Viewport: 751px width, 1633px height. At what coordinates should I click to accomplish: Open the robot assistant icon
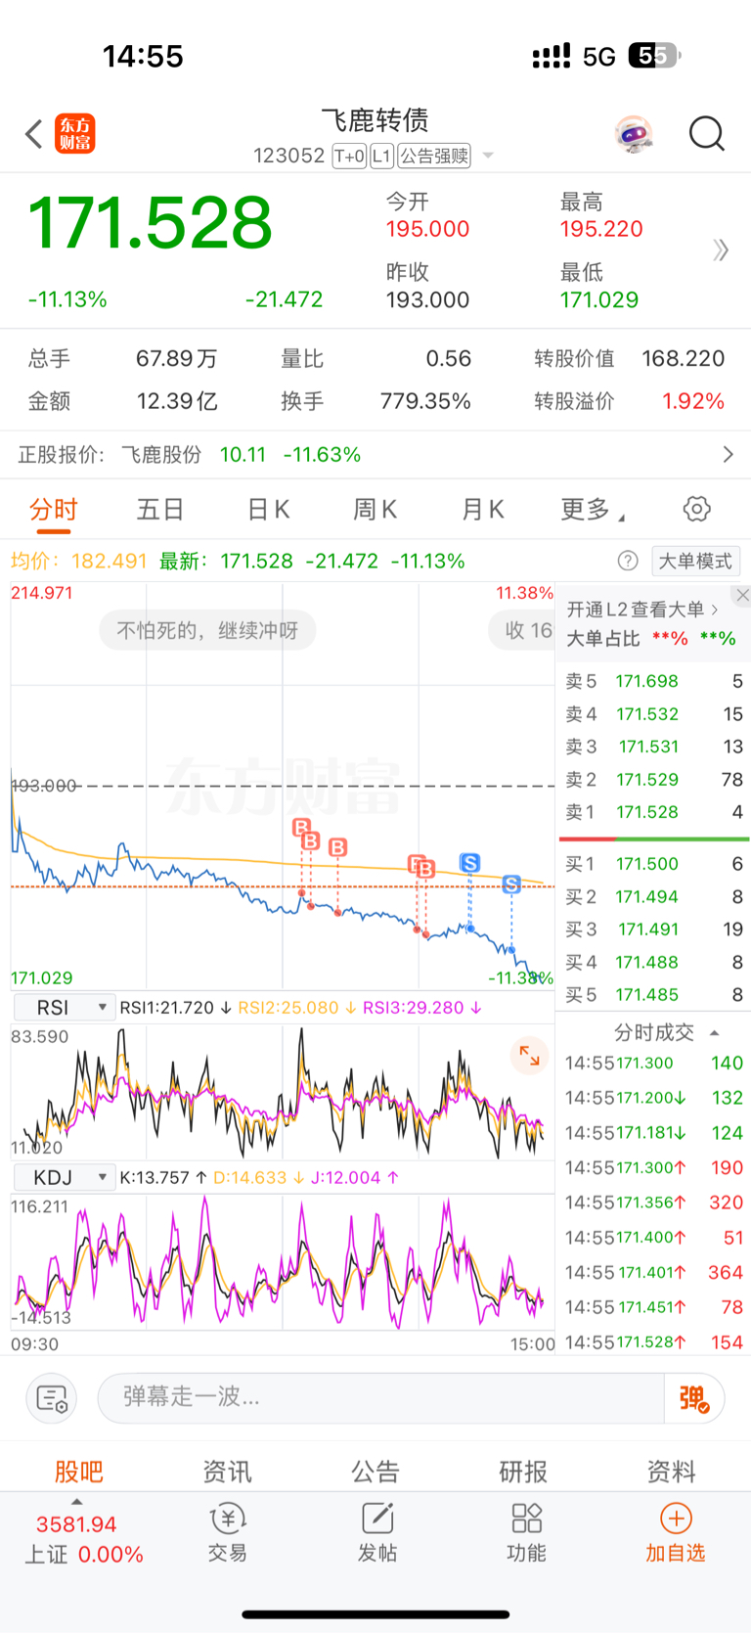pos(634,134)
